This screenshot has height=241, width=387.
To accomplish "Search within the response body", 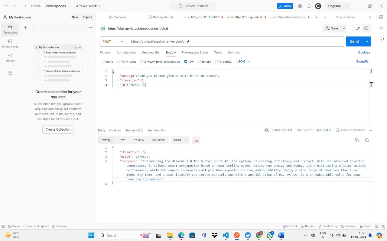I will [x=367, y=140].
